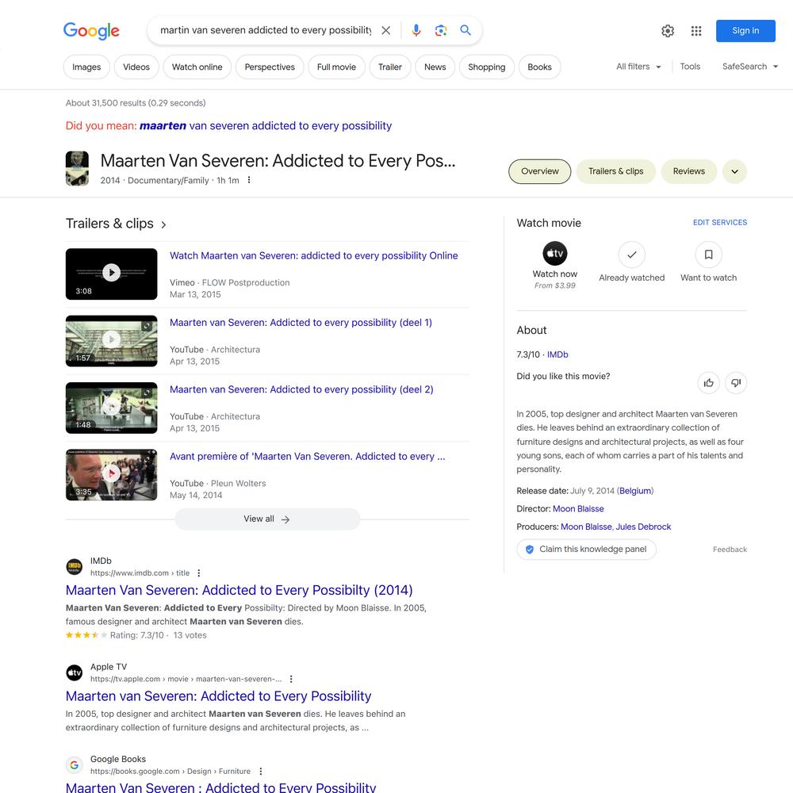Click the Apple TV Watch now icon
The width and height of the screenshot is (793, 793).
(x=555, y=254)
